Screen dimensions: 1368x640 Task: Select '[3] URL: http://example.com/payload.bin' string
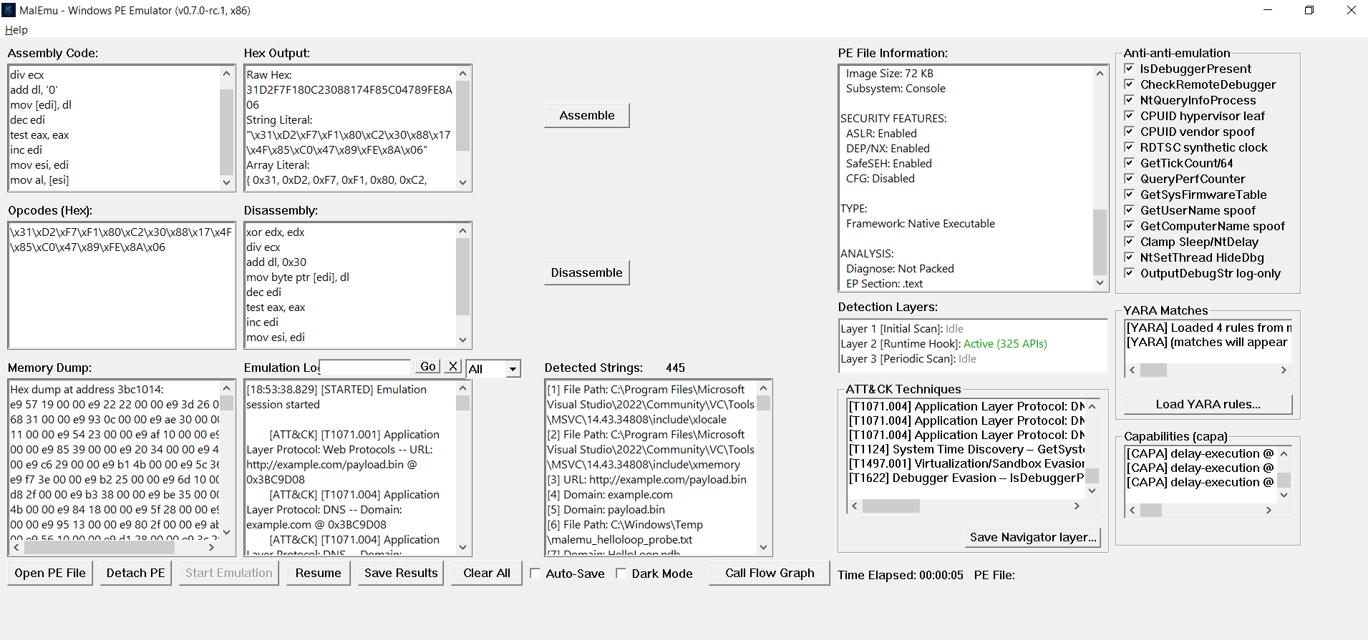click(x=647, y=480)
